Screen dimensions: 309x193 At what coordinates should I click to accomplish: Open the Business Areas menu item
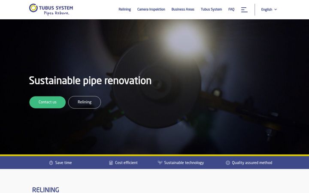(x=183, y=9)
